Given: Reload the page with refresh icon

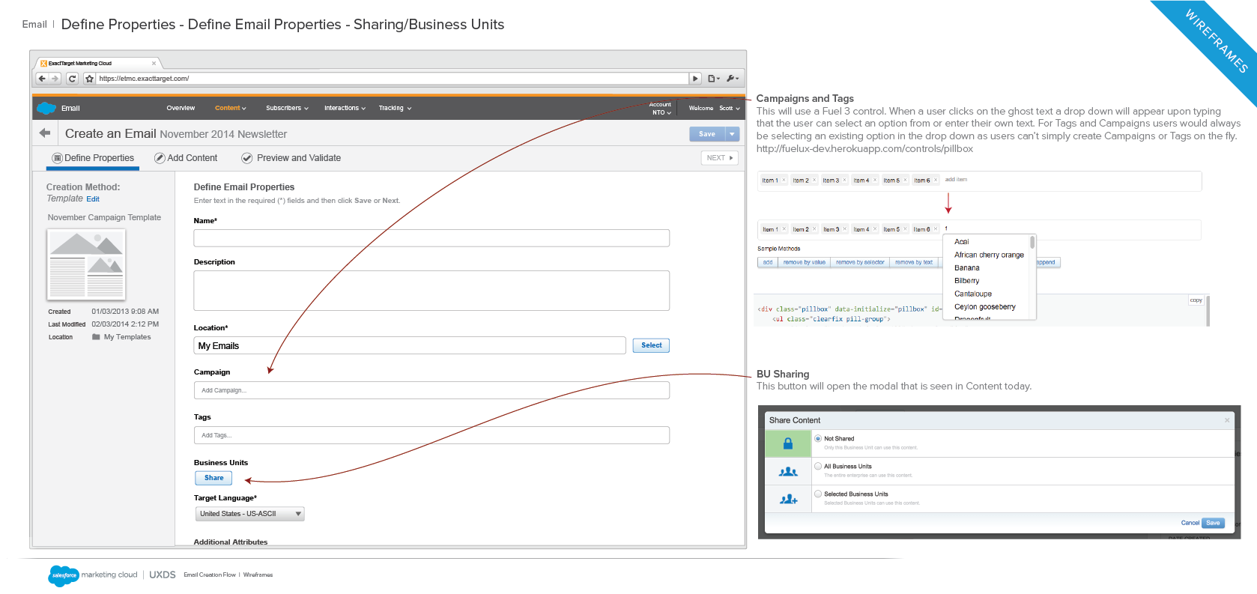Looking at the screenshot, I should [72, 78].
